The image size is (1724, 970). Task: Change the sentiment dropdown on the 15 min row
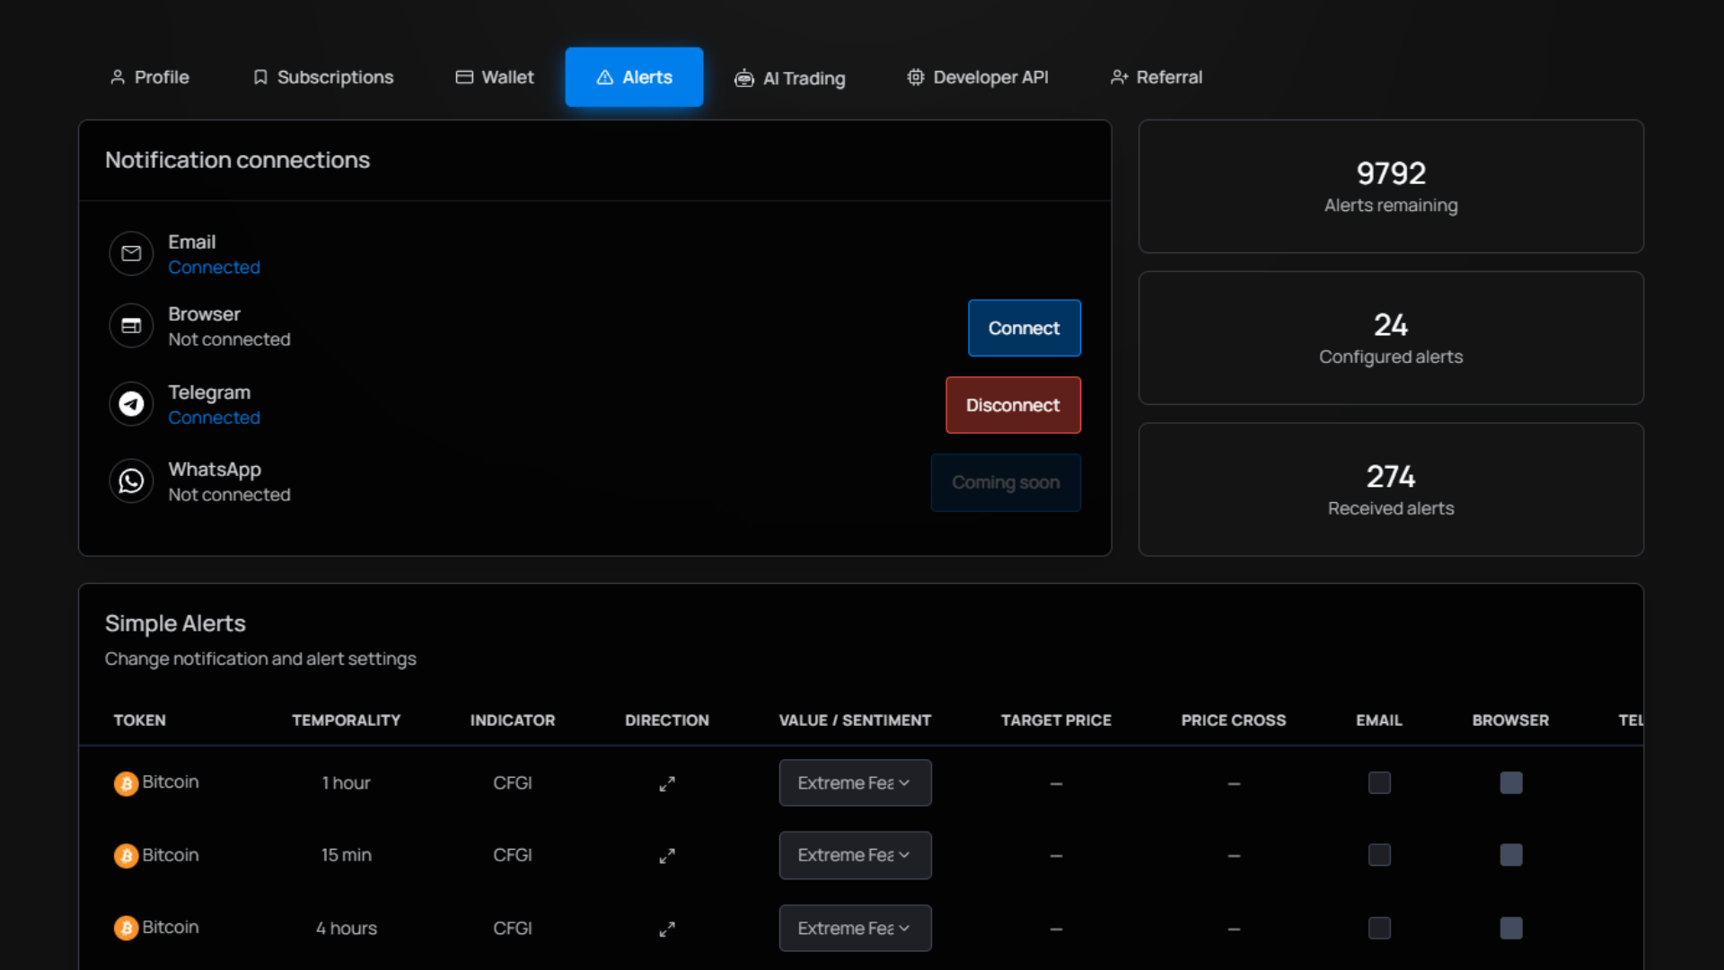pos(855,855)
